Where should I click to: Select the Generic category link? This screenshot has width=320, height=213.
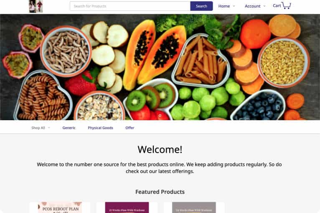[x=69, y=128]
